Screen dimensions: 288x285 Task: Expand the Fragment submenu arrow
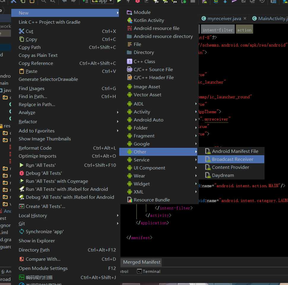click(196, 136)
